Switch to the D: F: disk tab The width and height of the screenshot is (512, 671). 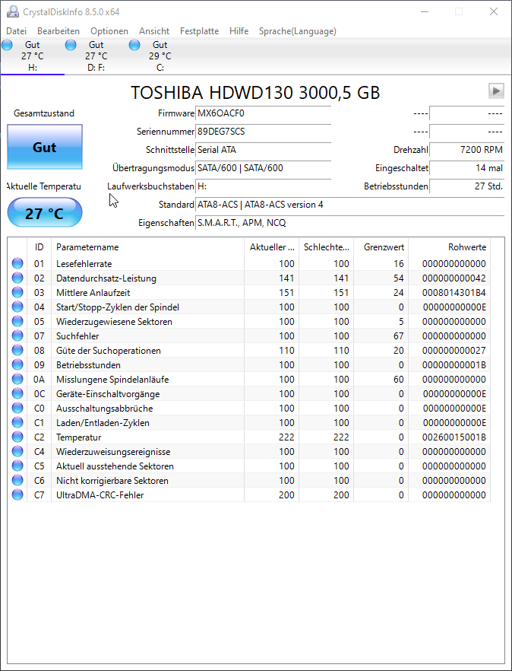[96, 56]
